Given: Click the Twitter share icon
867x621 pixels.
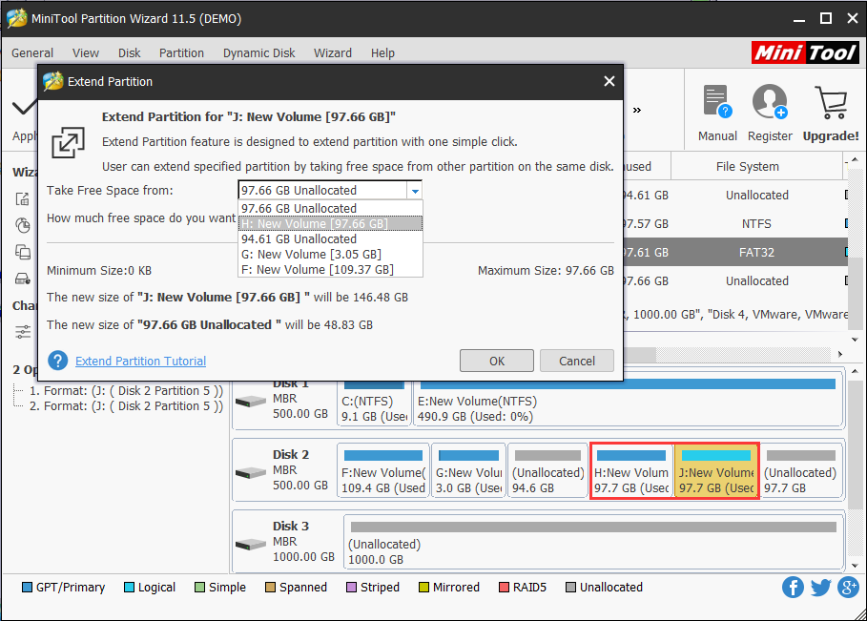Looking at the screenshot, I should (x=820, y=588).
